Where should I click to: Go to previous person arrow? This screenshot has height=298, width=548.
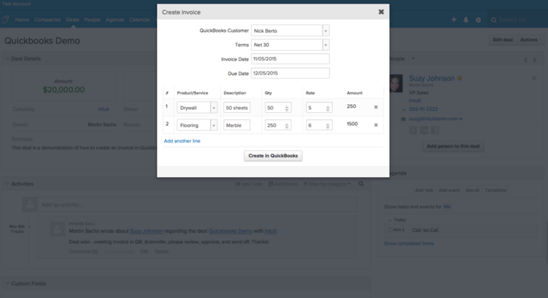coord(526,60)
